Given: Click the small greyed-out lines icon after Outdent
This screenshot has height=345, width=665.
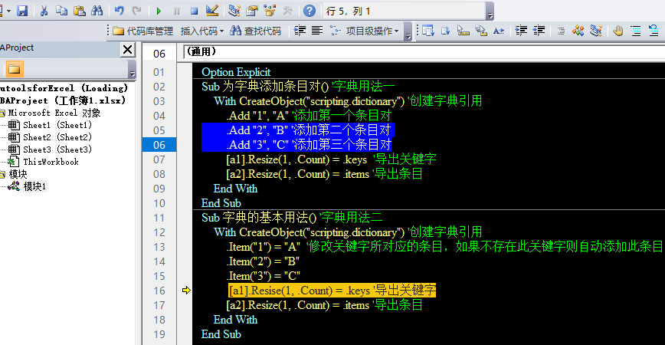Looking at the screenshot, I should click(x=561, y=31).
